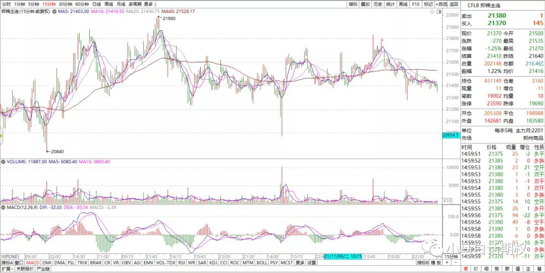Select the BOLL indicator tab
Viewport: 545px width, 273px height.
(262, 262)
